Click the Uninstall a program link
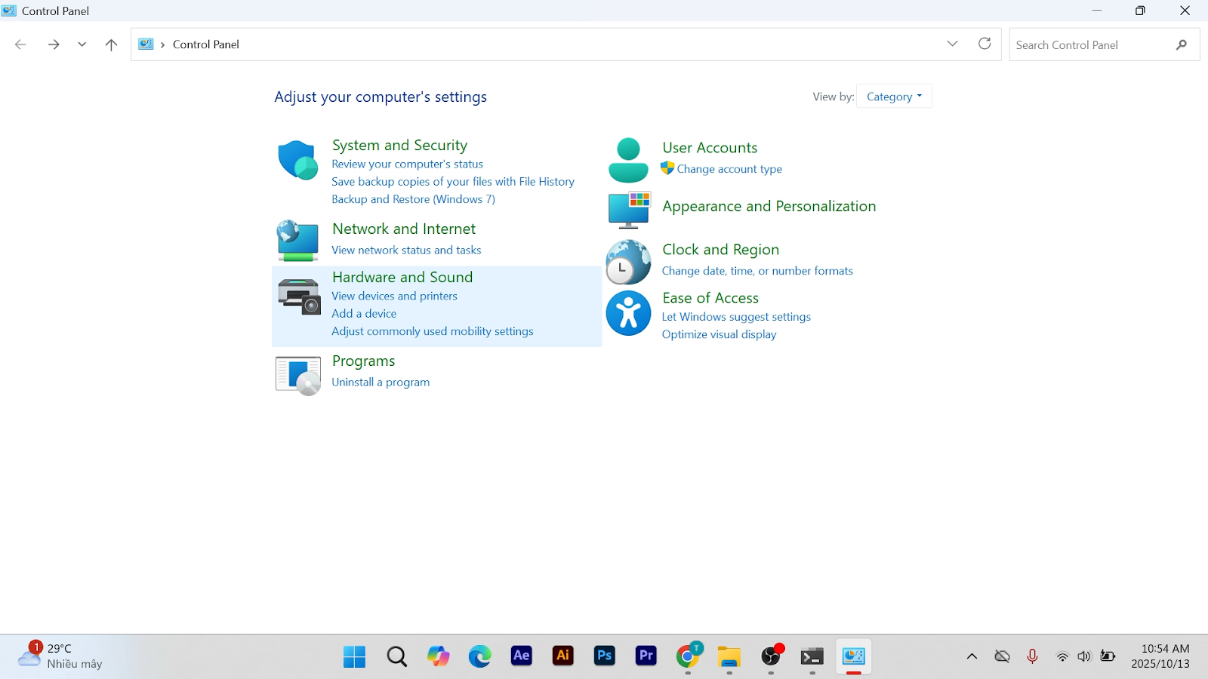 (x=381, y=383)
